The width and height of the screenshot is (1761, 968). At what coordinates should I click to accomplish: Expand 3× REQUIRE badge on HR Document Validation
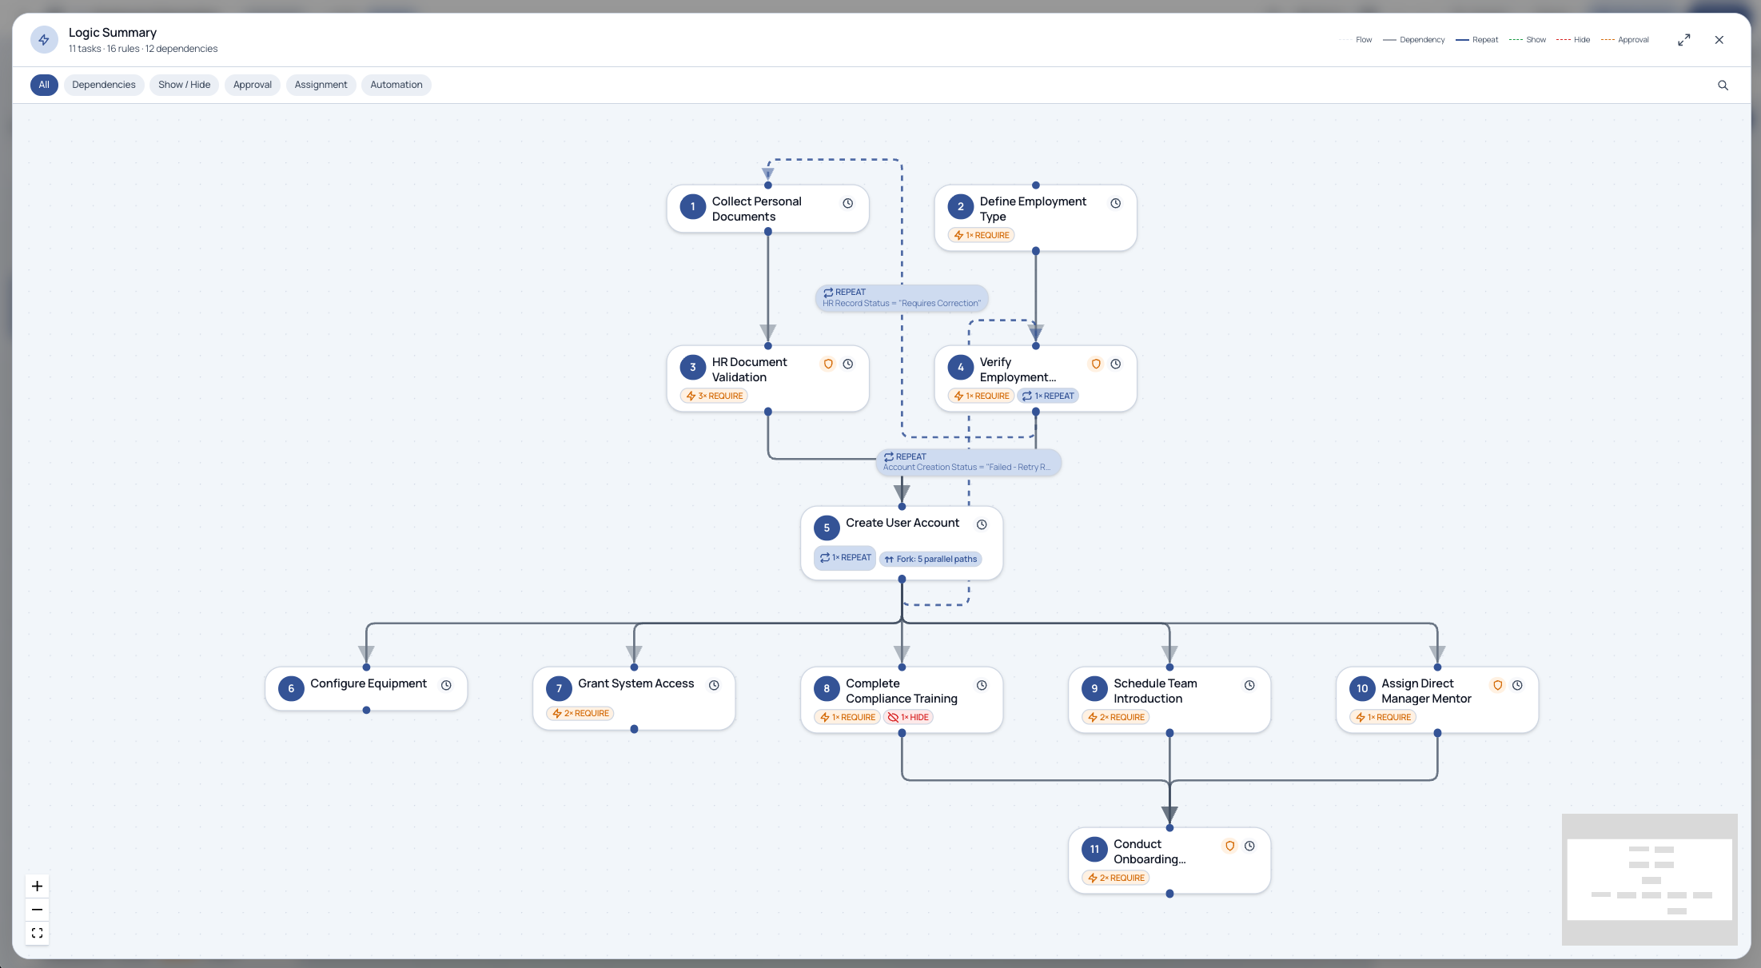click(714, 396)
